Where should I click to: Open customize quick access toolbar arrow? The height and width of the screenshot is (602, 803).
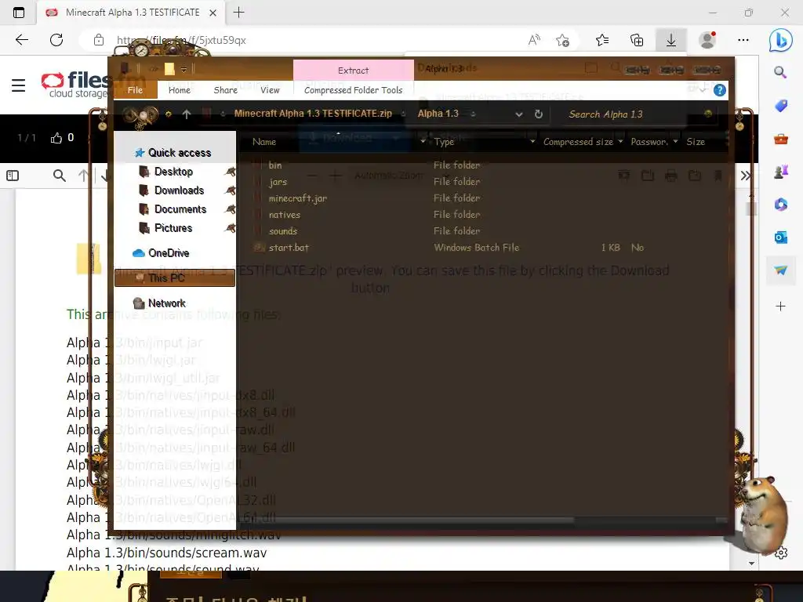(183, 70)
